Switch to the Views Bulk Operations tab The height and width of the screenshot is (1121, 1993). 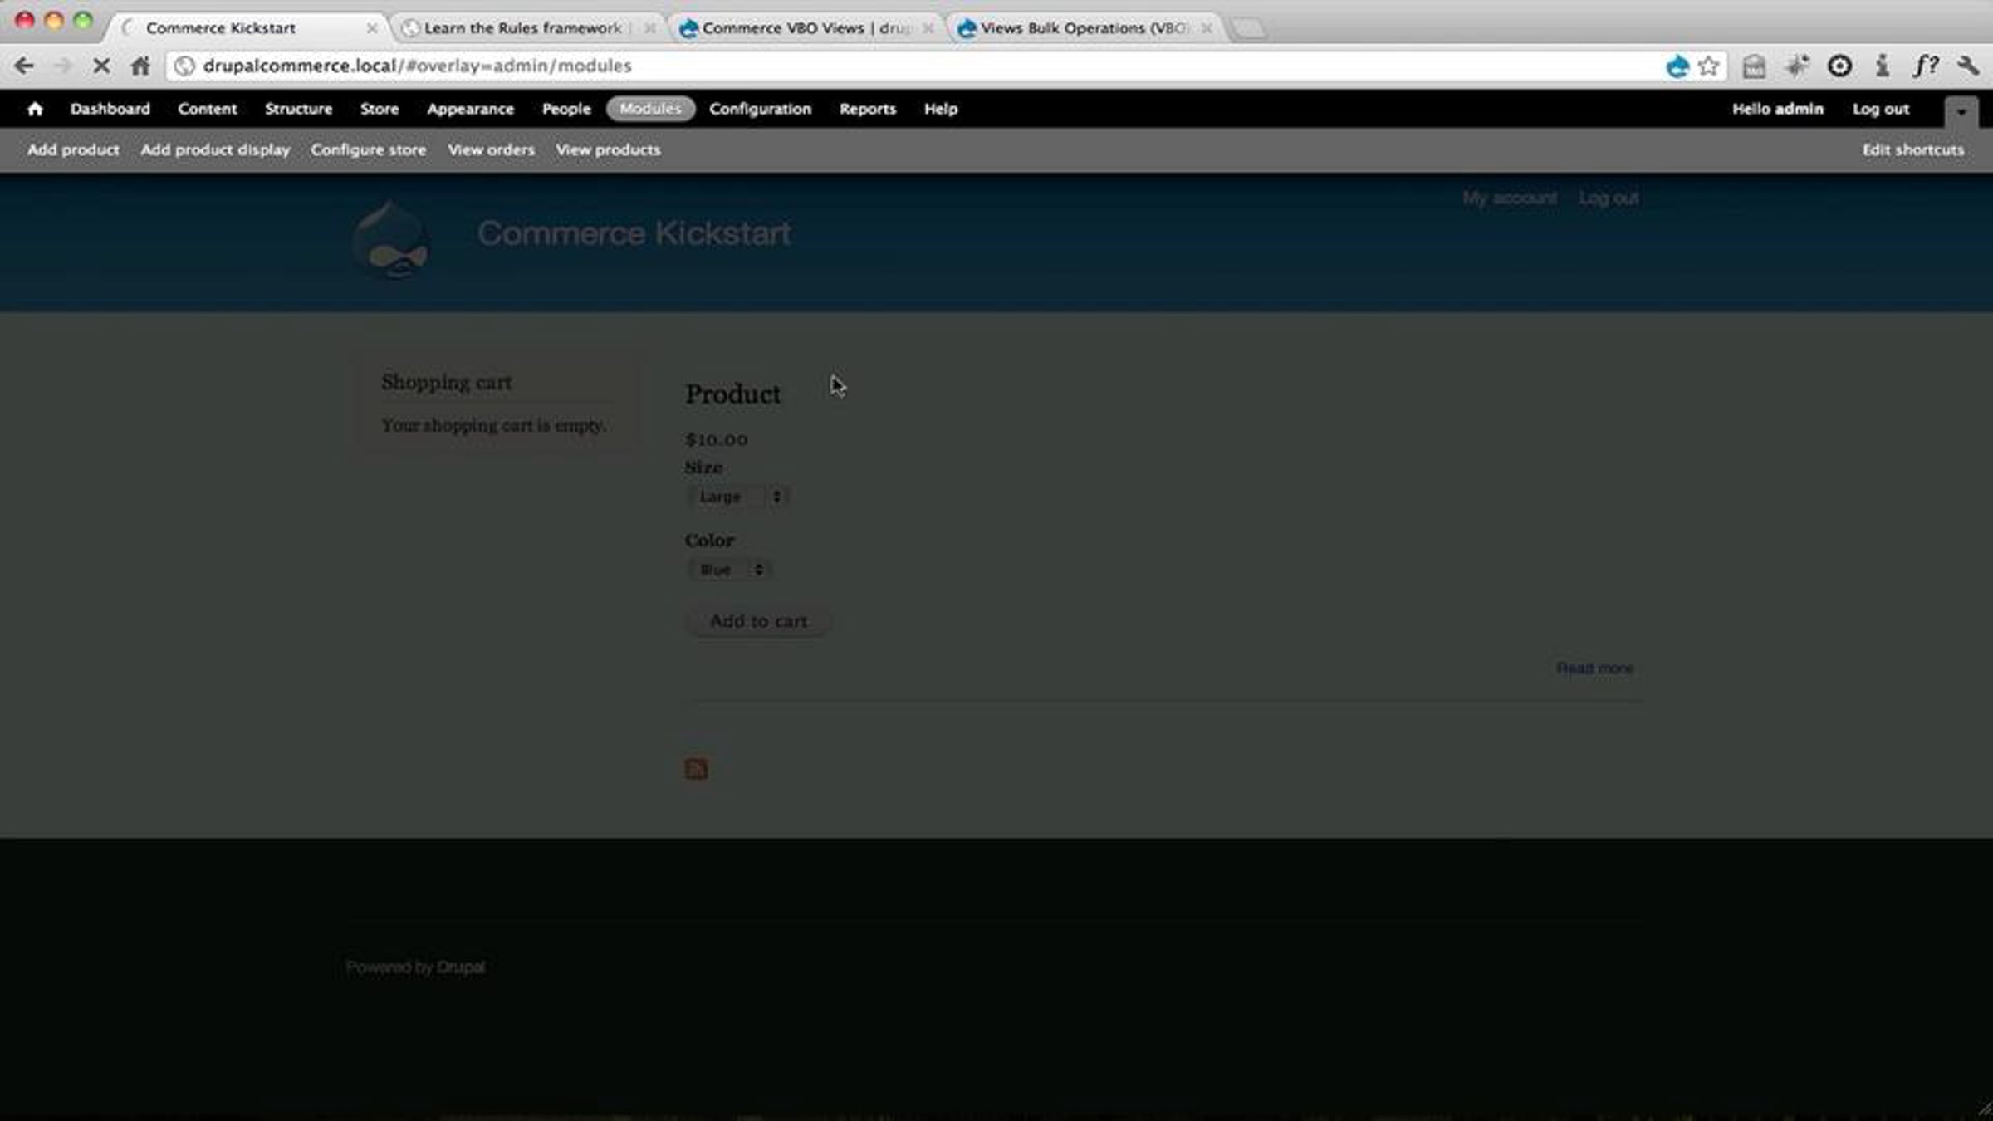1085,28
